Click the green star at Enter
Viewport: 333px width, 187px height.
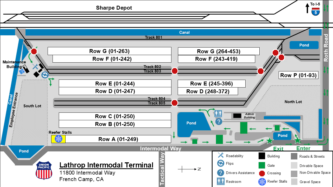(x=297, y=141)
